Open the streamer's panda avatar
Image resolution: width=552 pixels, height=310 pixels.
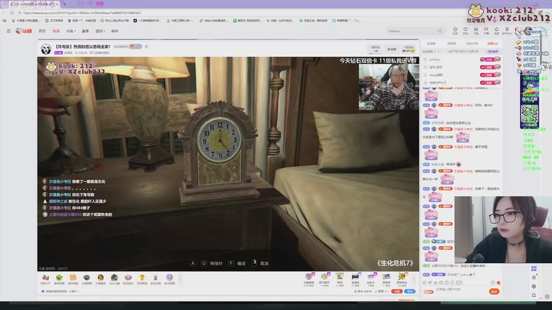46,49
